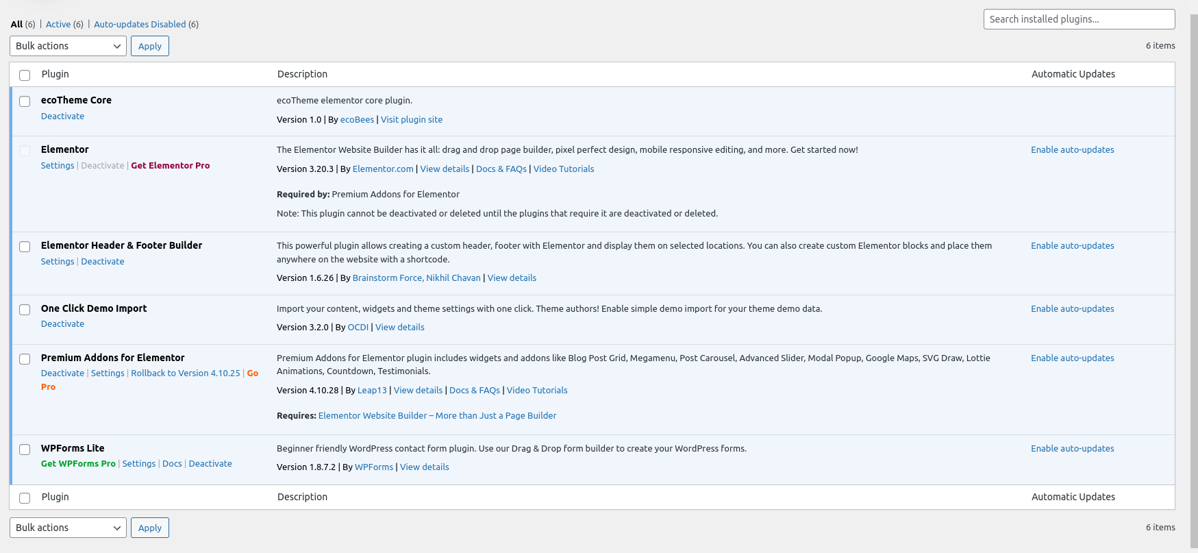Click the Elementor plugin name text

click(x=65, y=149)
